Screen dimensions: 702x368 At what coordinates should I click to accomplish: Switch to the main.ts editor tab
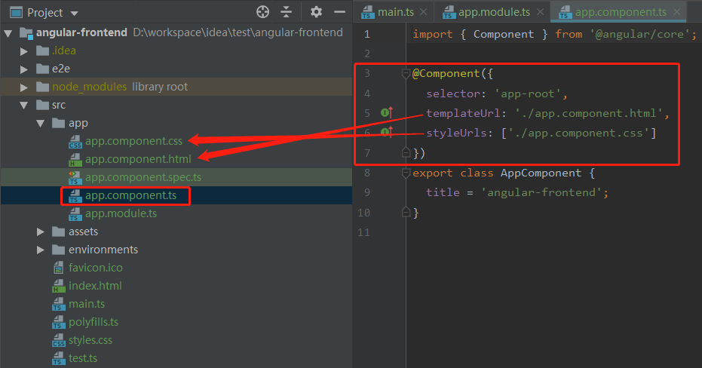click(396, 12)
